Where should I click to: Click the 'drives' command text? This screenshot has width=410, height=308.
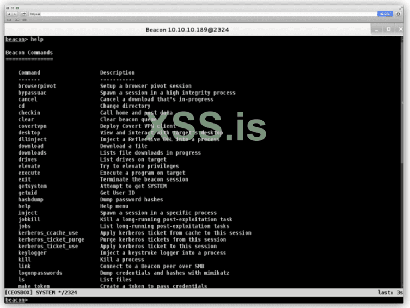point(27,159)
